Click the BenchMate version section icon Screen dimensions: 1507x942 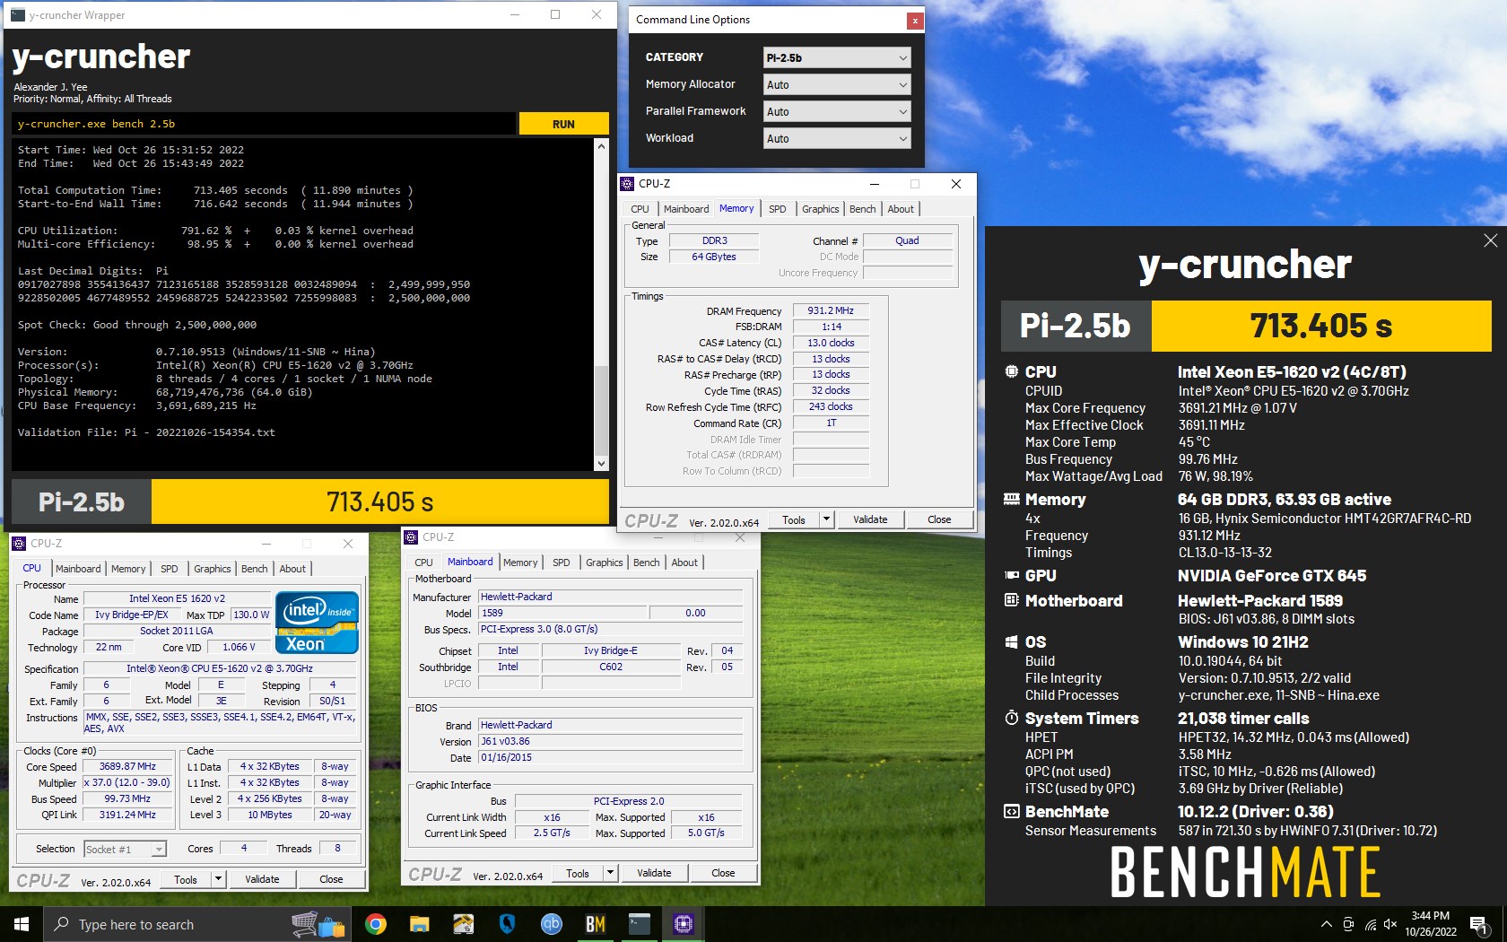1011,811
